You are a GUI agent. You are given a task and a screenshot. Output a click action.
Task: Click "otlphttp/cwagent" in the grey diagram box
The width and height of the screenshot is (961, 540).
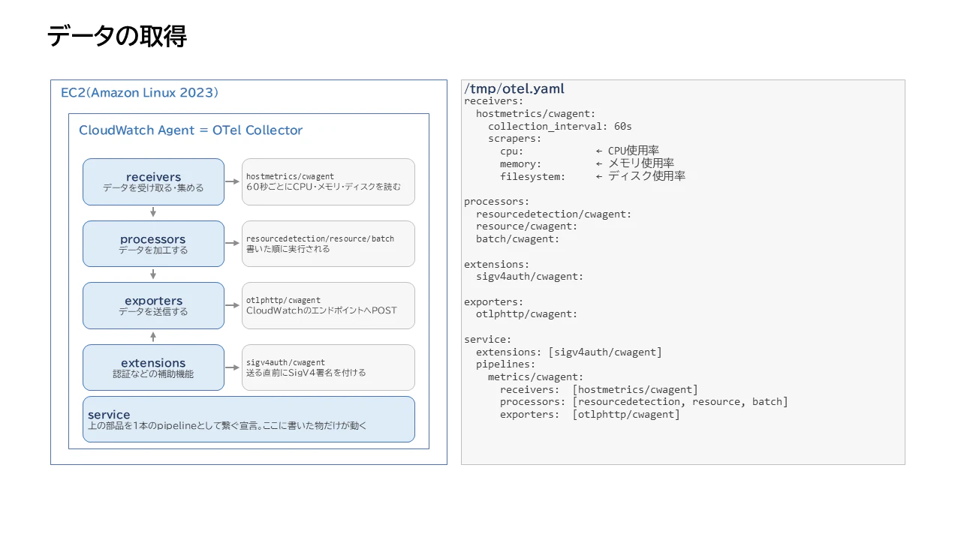pos(283,300)
